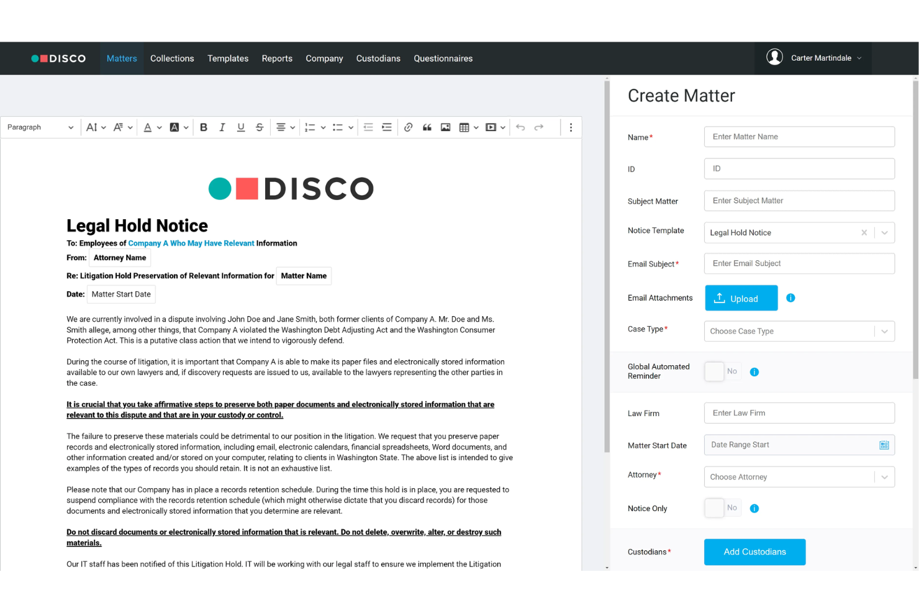Open font background color picker
The height and width of the screenshot is (613, 919).
point(179,127)
